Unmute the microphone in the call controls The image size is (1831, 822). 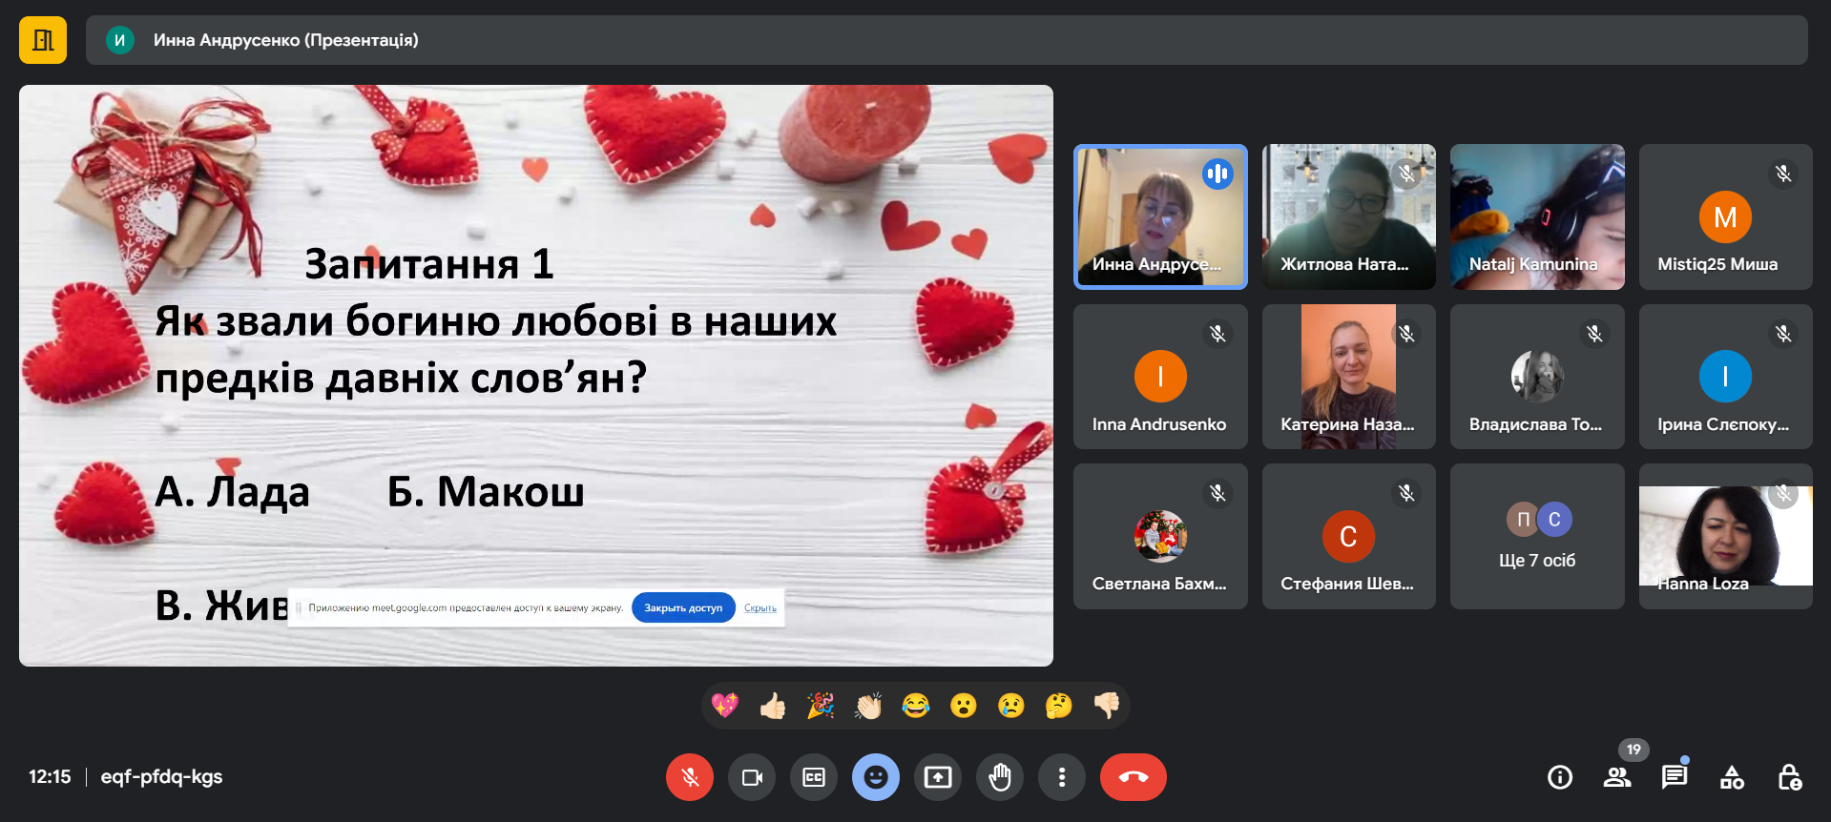[x=689, y=777]
